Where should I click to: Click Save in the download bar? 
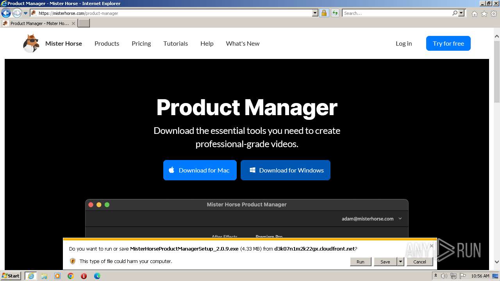coord(385,261)
